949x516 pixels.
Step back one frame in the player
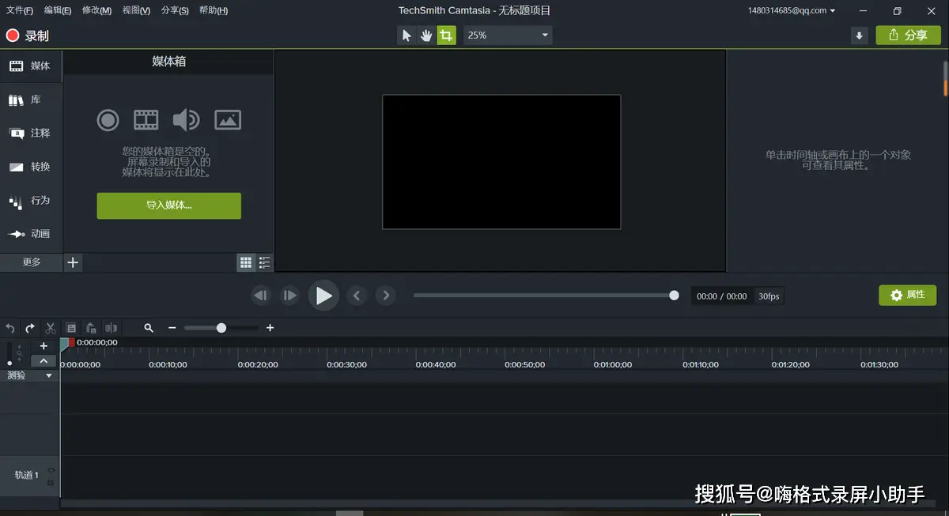coord(261,296)
